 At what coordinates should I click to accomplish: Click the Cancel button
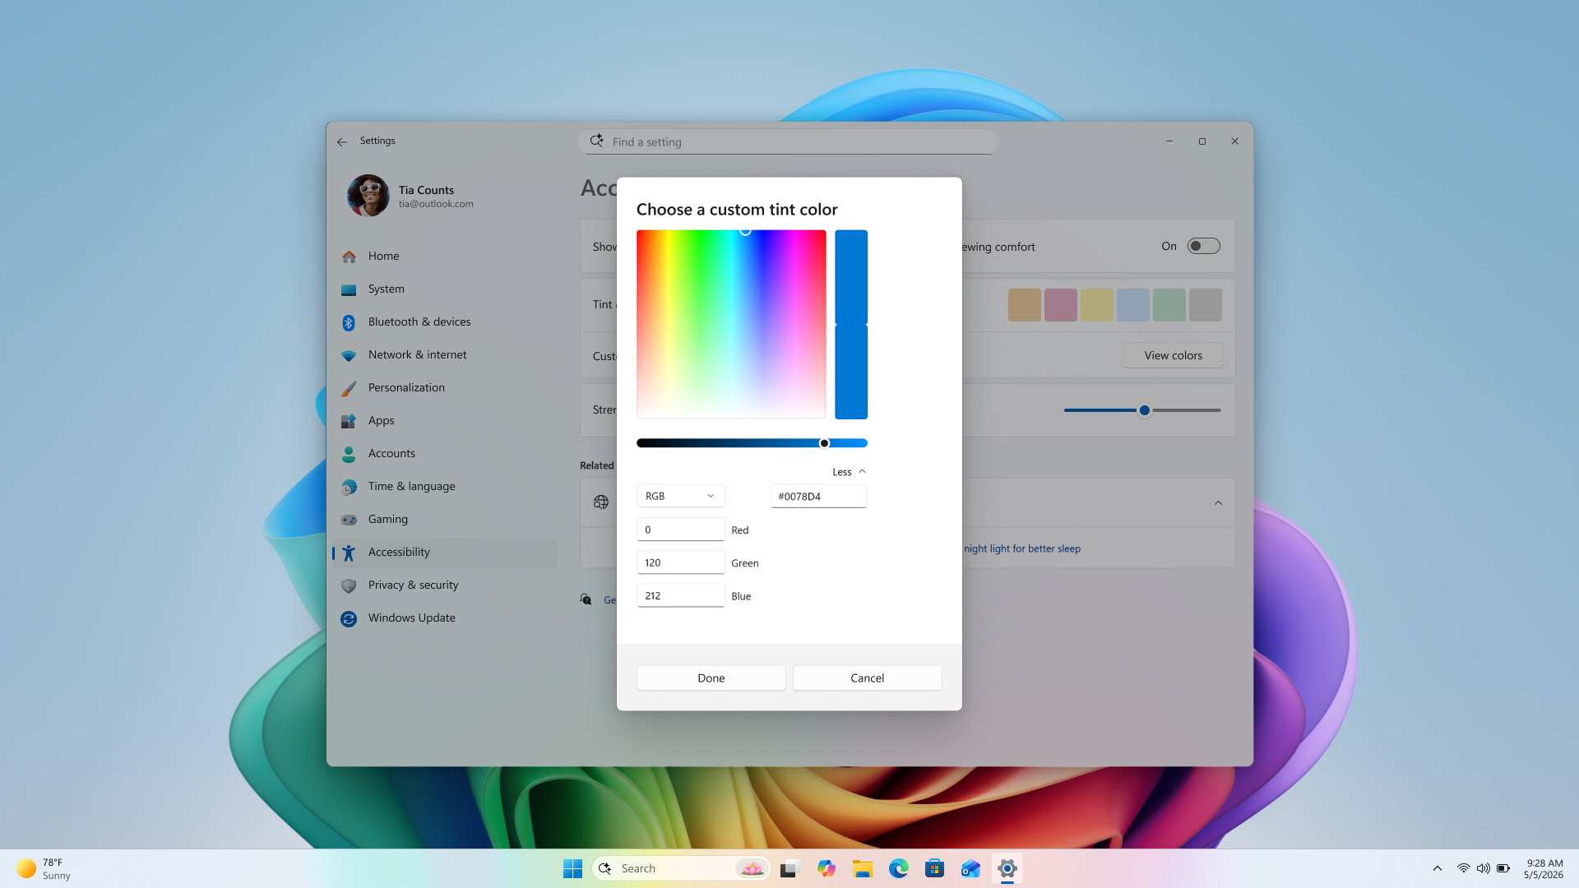pyautogui.click(x=867, y=678)
